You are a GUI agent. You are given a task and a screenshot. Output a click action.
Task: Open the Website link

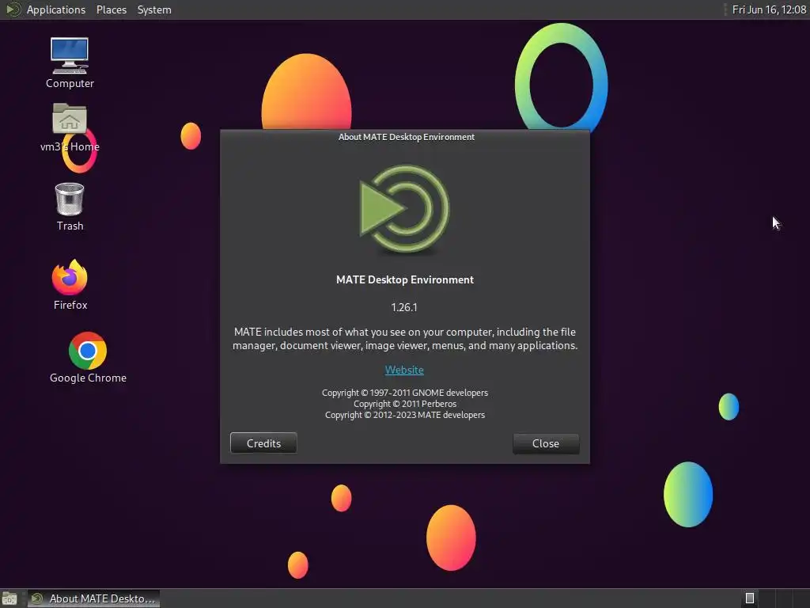click(x=404, y=370)
